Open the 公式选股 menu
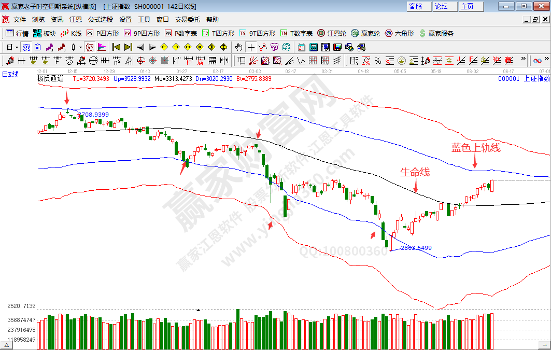This screenshot has width=551, height=350. [x=100, y=19]
